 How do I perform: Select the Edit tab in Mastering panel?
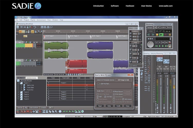tap(155, 27)
